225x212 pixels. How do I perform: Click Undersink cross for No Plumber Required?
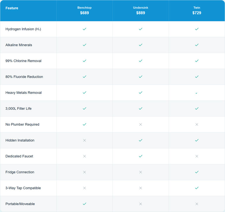[x=140, y=125]
